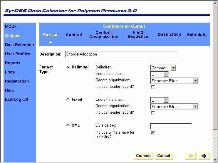Switch to the Content tab
Viewport: 218px width, 163px height.
[74, 35]
